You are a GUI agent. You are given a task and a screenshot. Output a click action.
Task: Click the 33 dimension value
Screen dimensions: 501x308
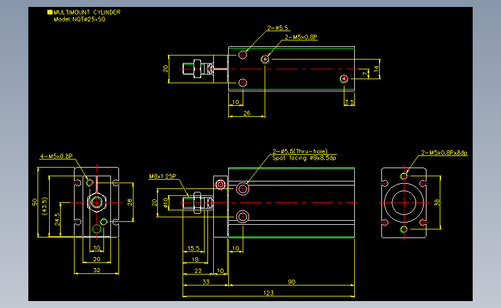(x=206, y=282)
